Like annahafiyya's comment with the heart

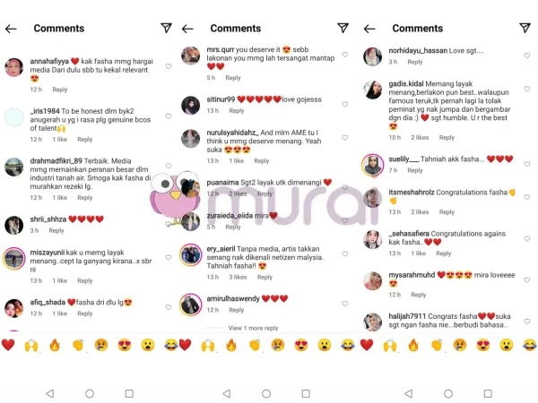169,66
